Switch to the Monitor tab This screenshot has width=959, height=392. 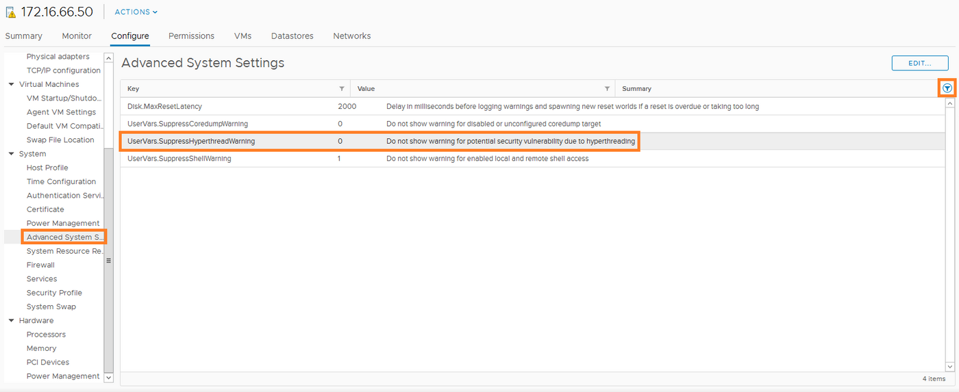[77, 36]
